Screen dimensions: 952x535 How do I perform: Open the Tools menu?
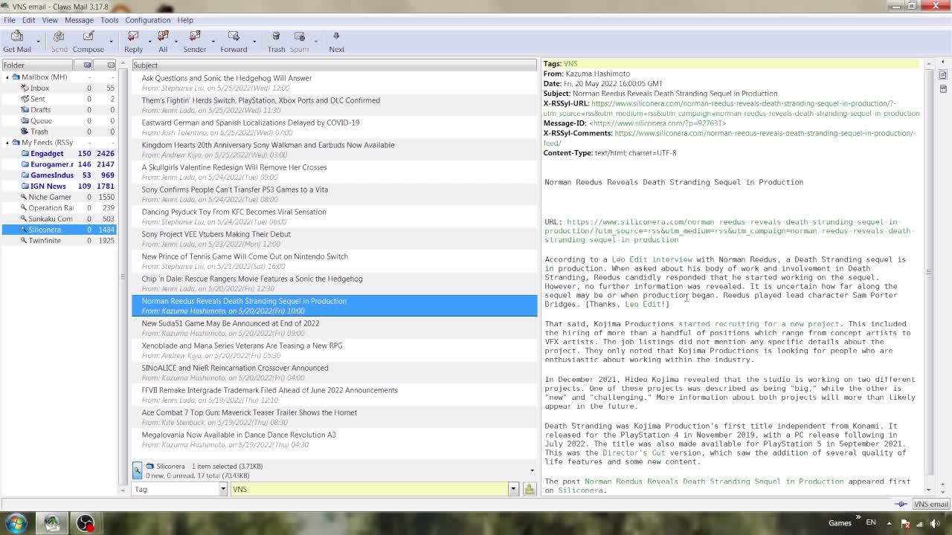pyautogui.click(x=109, y=20)
